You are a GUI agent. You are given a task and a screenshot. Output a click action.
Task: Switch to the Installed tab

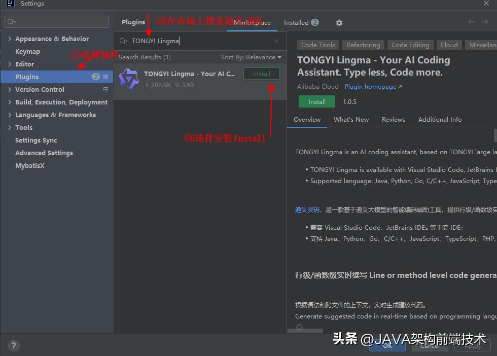tap(296, 22)
